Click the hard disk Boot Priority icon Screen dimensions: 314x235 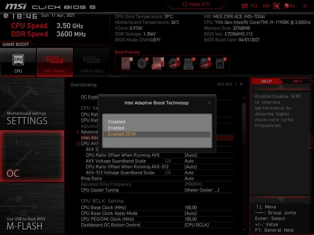click(x=126, y=63)
